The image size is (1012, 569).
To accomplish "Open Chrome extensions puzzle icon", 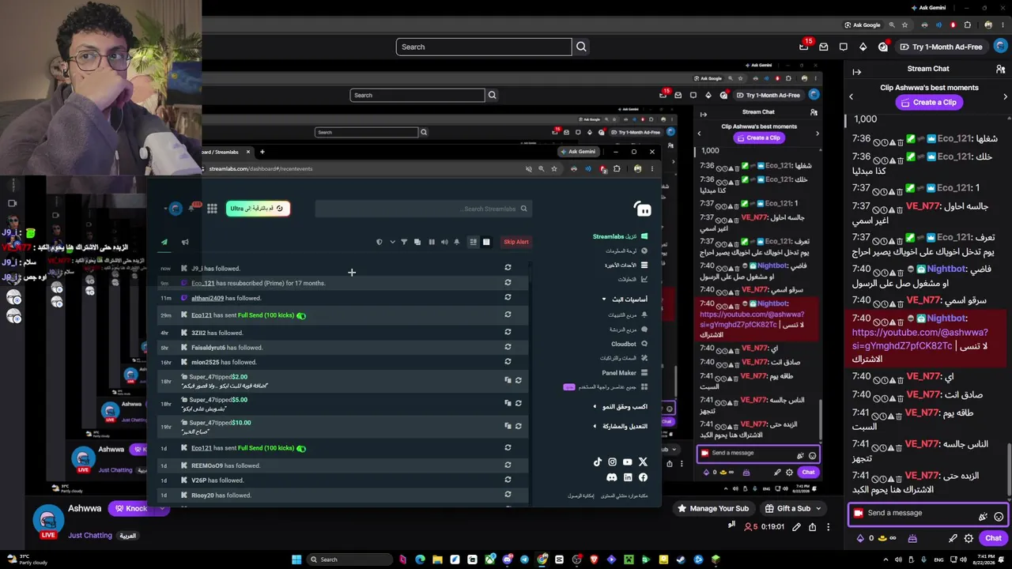I will 967,24.
